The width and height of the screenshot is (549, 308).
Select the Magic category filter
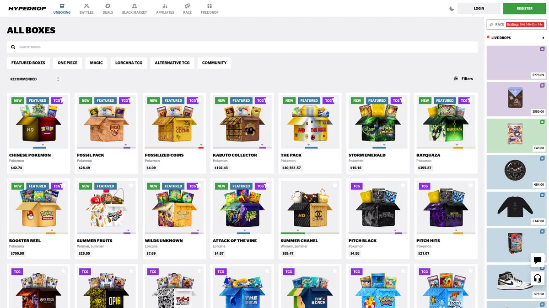(96, 63)
